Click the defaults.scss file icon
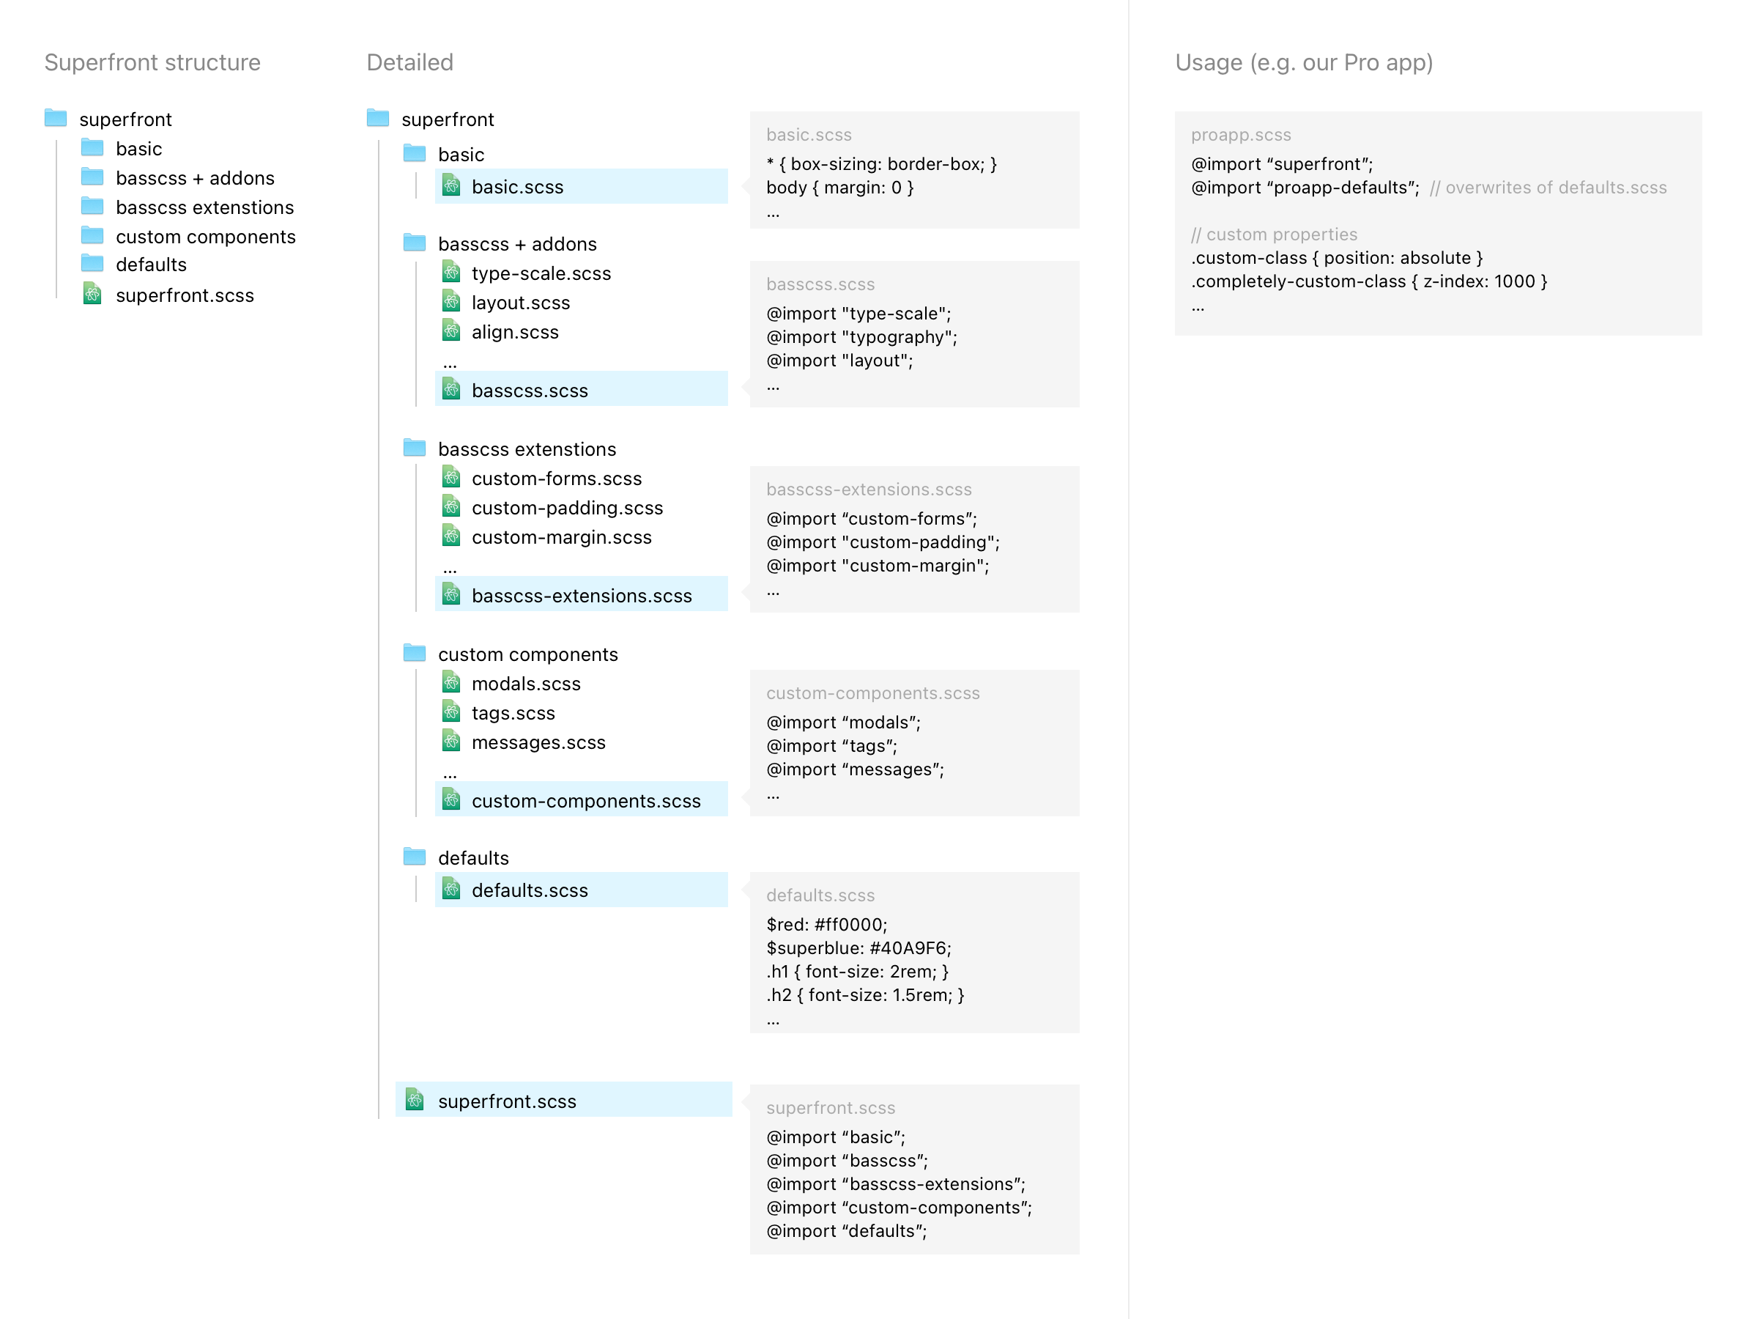1758x1319 pixels. [x=450, y=889]
